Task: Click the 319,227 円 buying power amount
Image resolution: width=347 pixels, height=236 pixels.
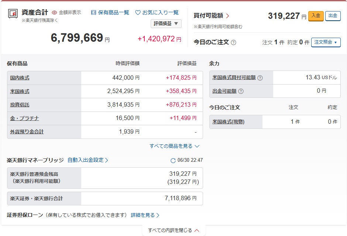Action: click(x=287, y=16)
